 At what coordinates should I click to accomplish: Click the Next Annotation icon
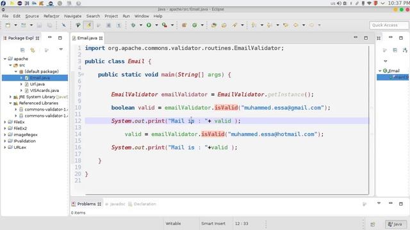pos(254,26)
